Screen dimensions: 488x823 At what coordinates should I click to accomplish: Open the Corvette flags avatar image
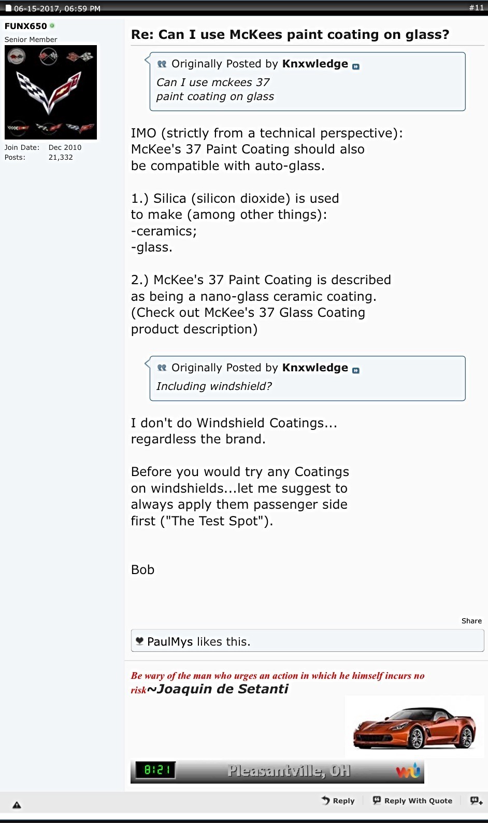pos(51,92)
